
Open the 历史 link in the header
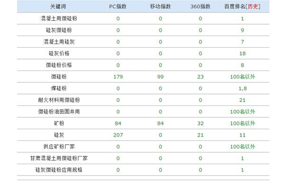pyautogui.click(x=252, y=7)
